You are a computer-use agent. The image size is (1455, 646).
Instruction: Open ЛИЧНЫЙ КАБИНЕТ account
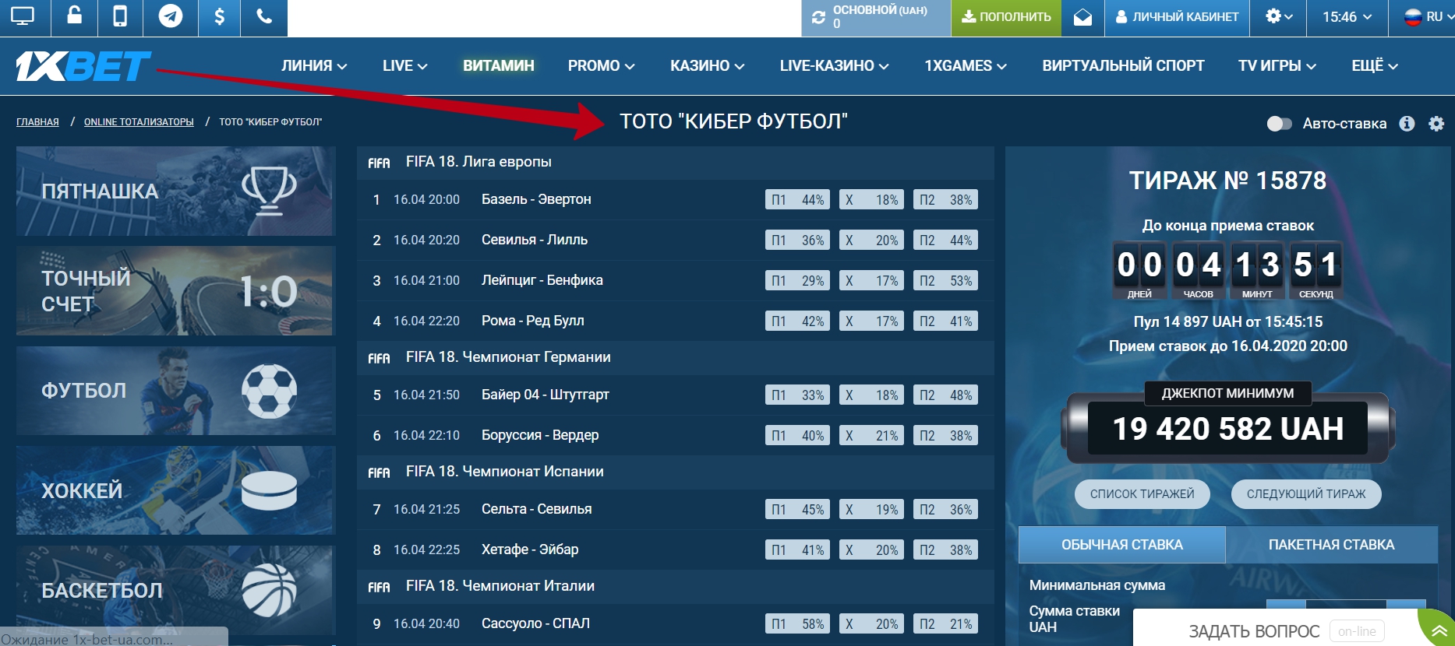(1177, 17)
